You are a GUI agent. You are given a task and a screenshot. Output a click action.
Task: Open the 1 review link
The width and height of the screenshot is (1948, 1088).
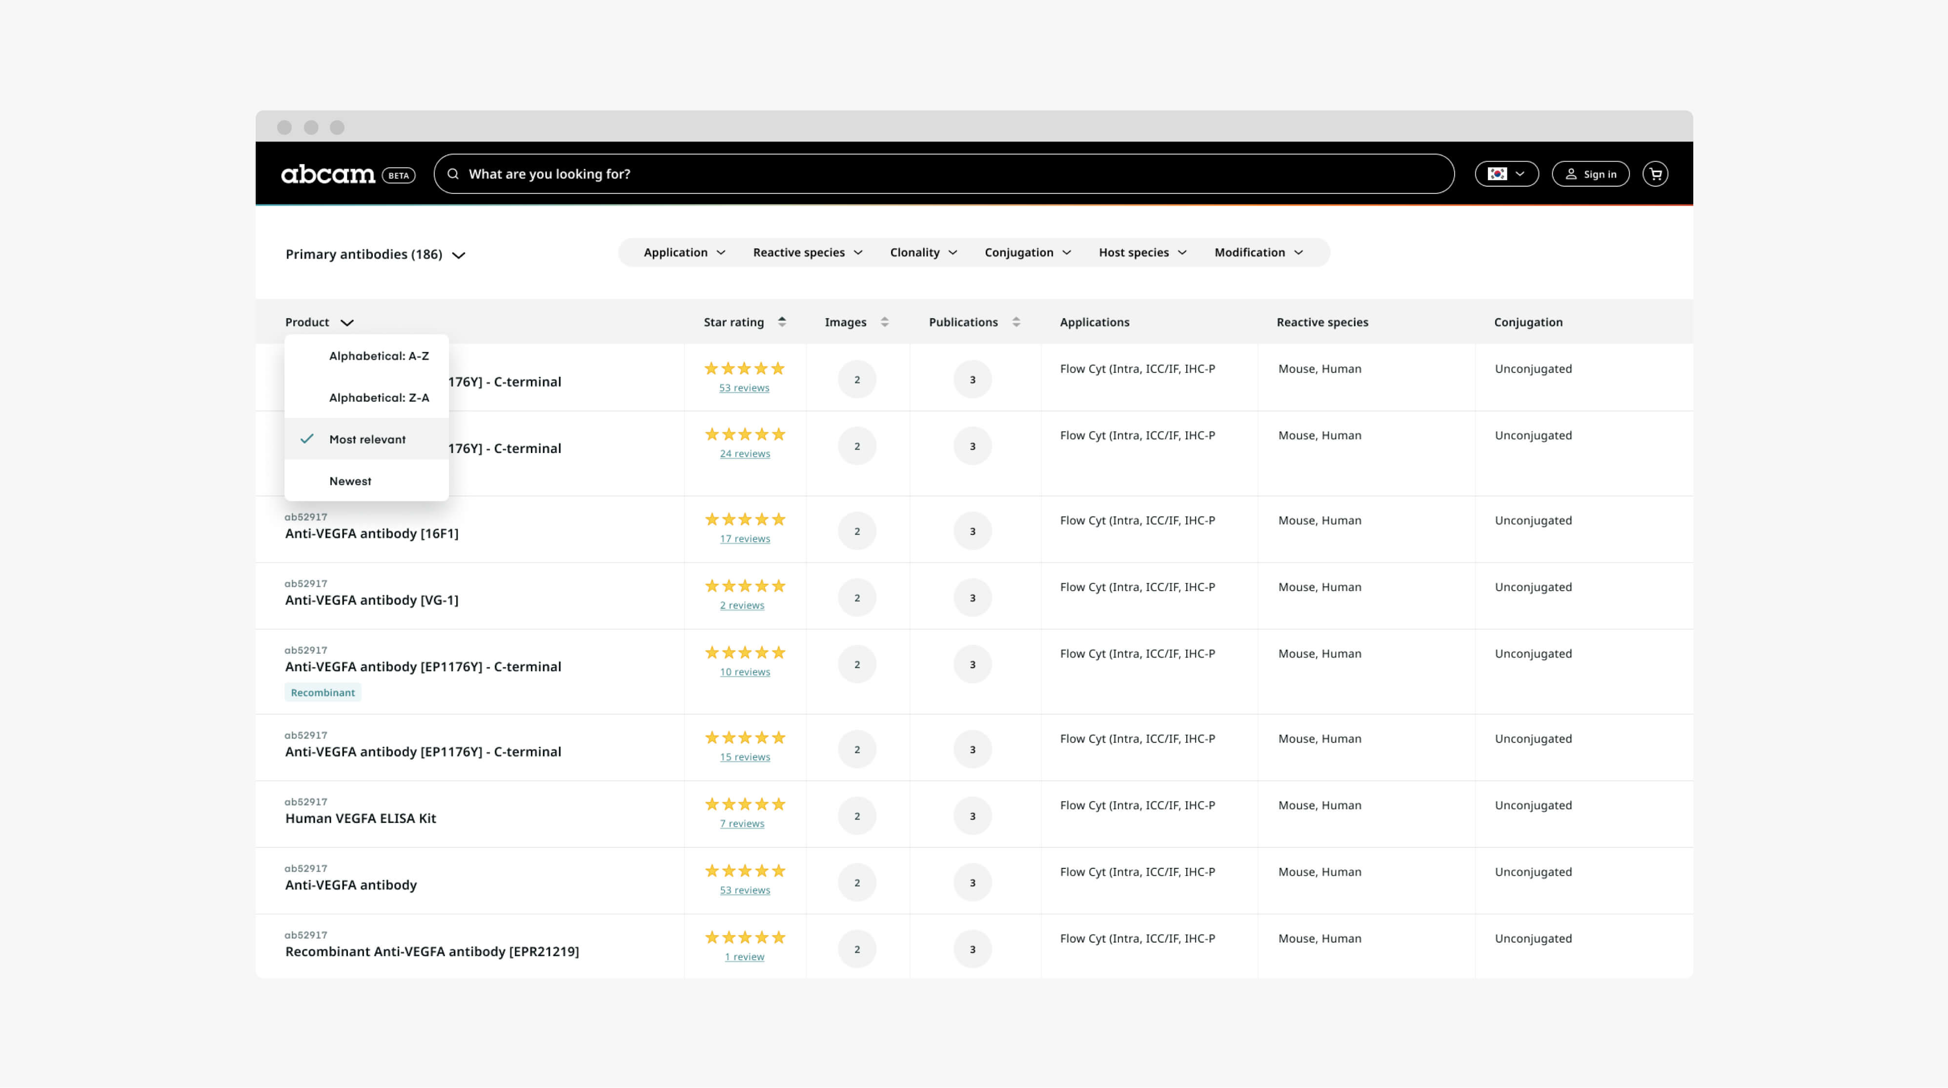pyautogui.click(x=744, y=956)
